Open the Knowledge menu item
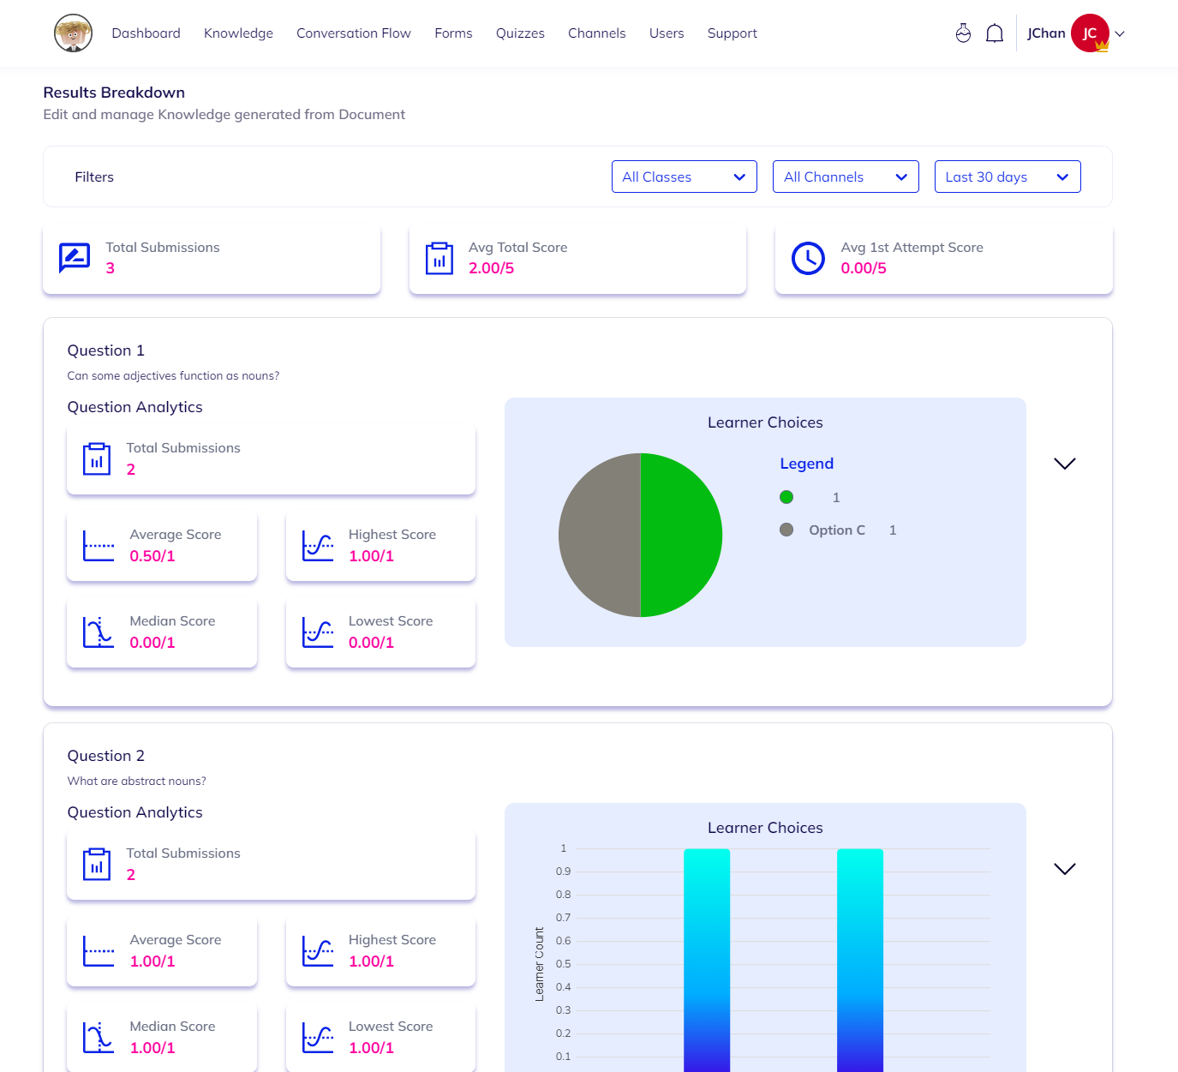1178x1072 pixels. pos(238,33)
